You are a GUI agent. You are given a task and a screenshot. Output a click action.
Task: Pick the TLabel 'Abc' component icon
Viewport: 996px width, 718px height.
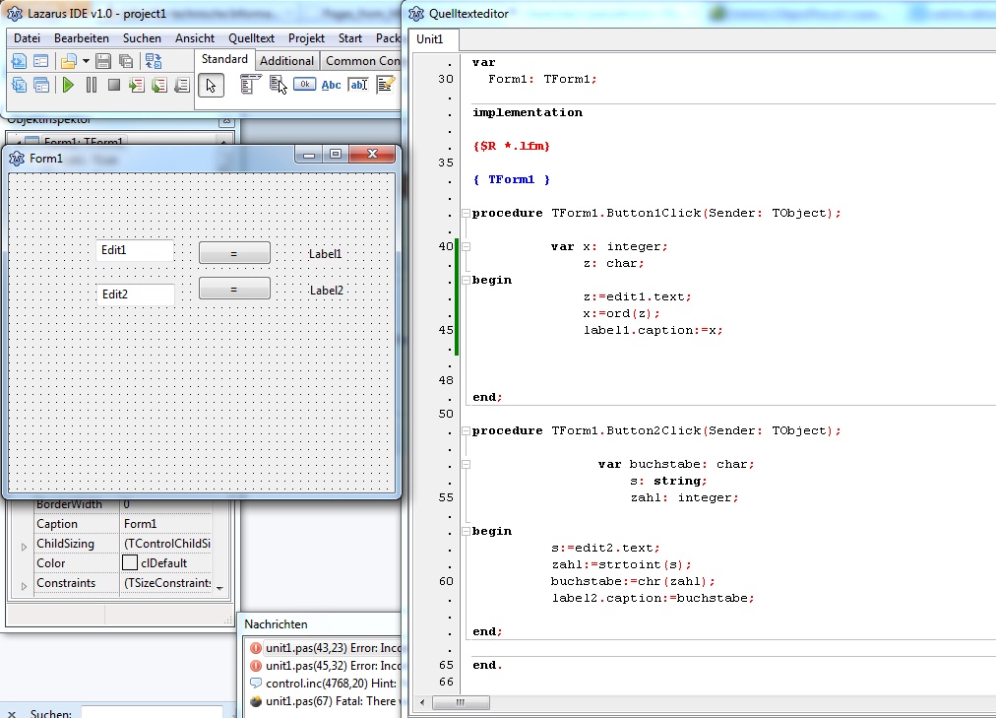(332, 86)
